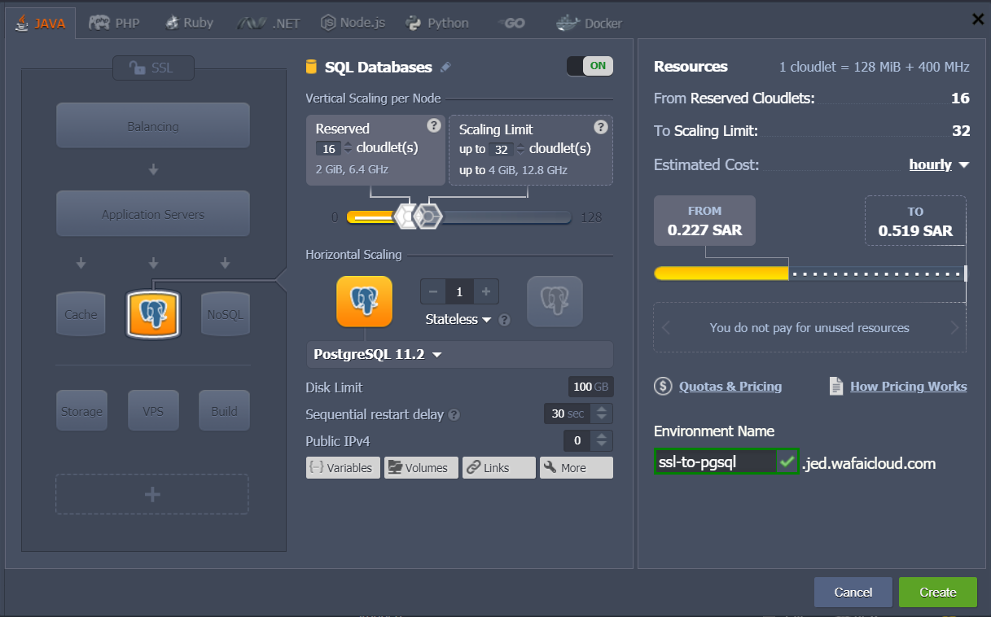The width and height of the screenshot is (991, 617).
Task: Add the Cache node
Action: tap(81, 314)
